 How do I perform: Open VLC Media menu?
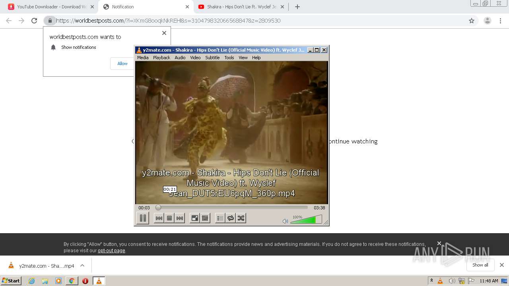point(143,58)
